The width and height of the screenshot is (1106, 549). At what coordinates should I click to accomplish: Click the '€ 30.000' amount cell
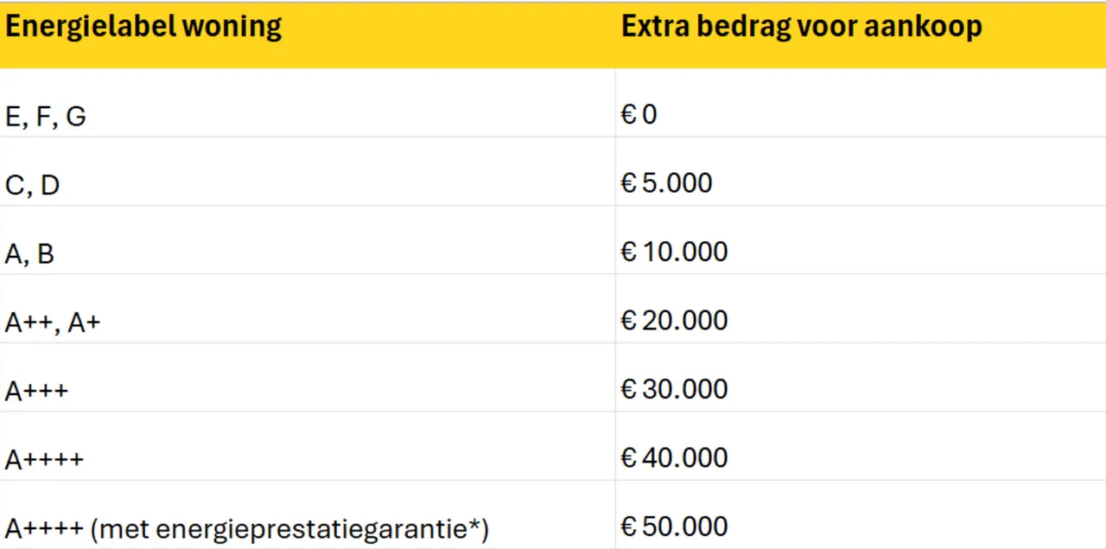tap(861, 377)
